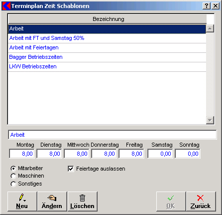The height and width of the screenshot is (215, 222).
Task: Click the OK button with green checkmark
Action: click(171, 202)
